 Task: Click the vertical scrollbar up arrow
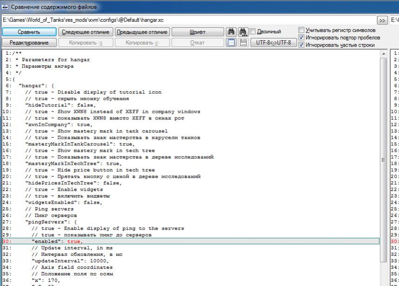(x=384, y=54)
